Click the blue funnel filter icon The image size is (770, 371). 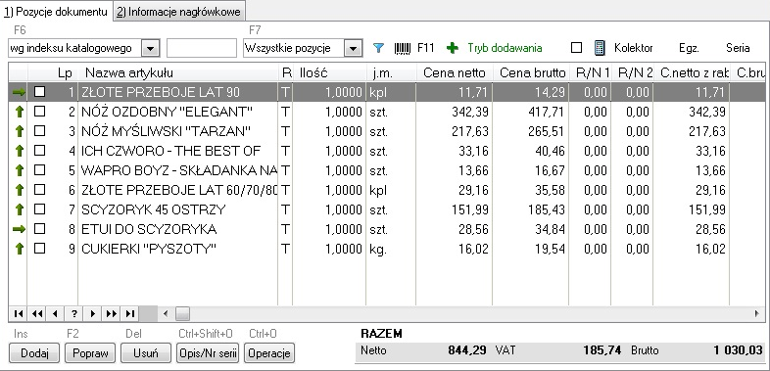(378, 48)
